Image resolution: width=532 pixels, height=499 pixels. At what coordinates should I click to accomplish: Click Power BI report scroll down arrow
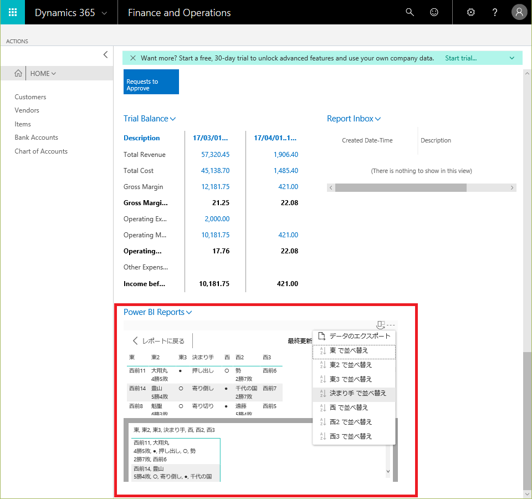pos(388,471)
